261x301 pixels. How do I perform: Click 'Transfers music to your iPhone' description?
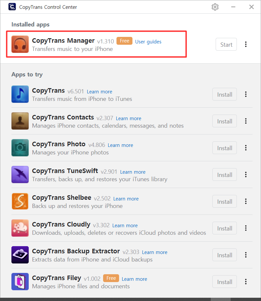72,49
